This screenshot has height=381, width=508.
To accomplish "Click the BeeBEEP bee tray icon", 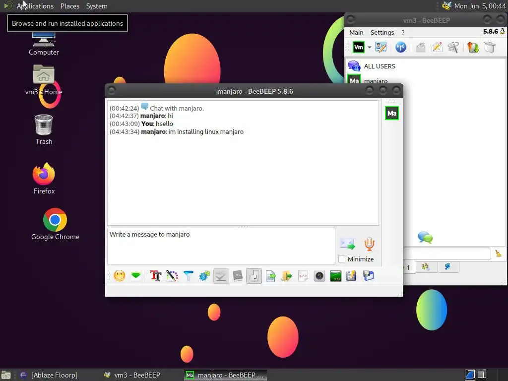I will [x=446, y=6].
